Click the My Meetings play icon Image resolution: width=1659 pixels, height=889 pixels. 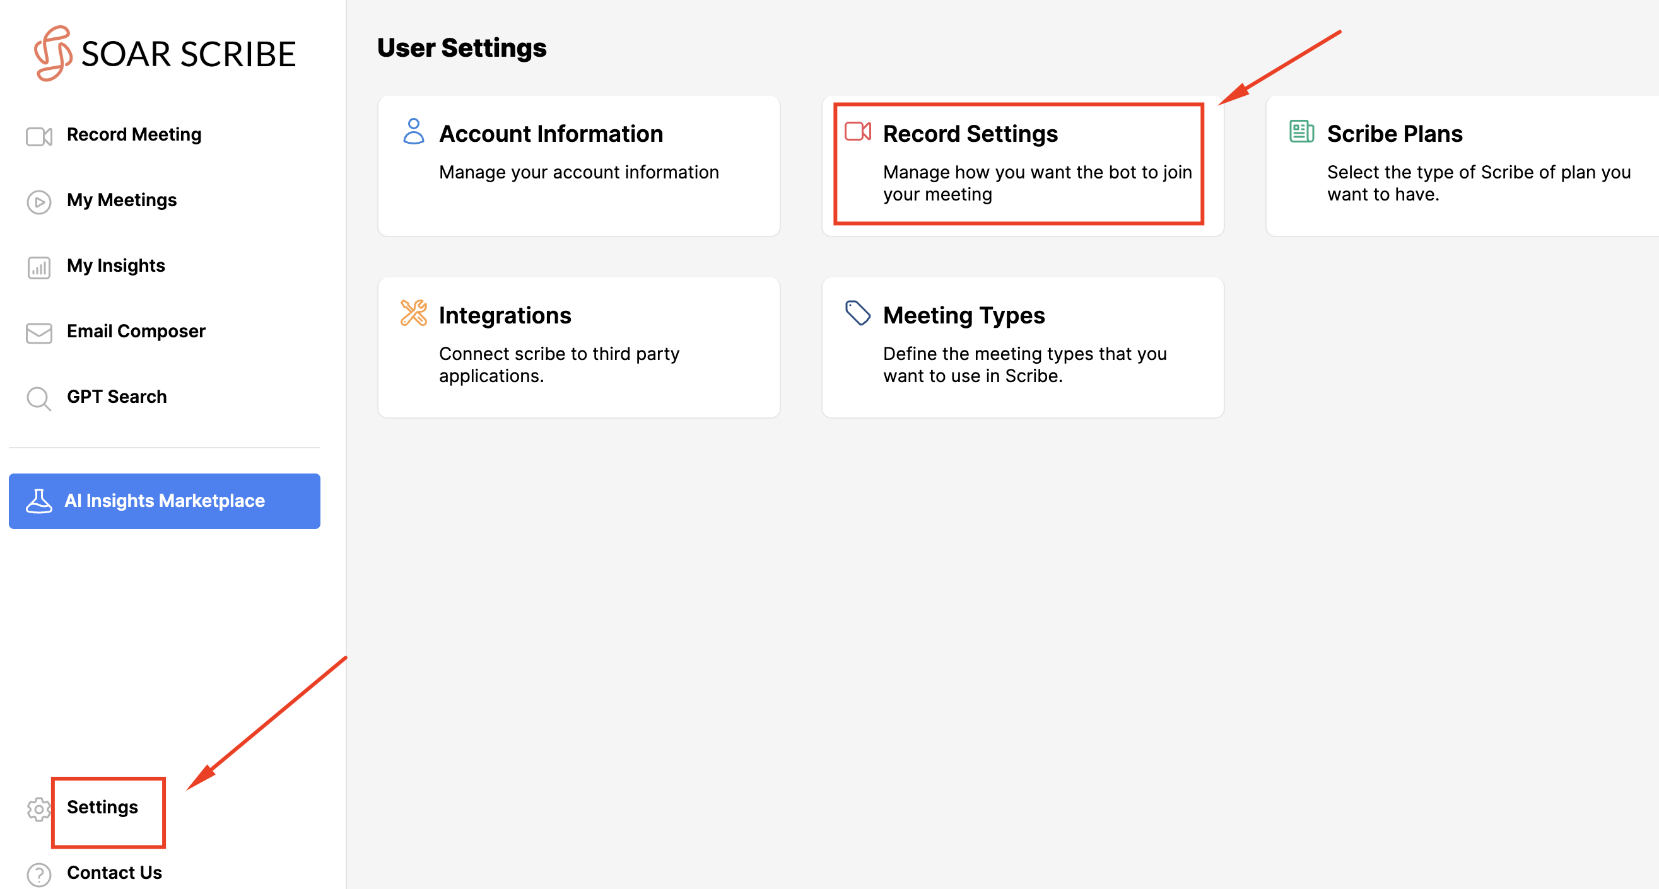point(38,202)
